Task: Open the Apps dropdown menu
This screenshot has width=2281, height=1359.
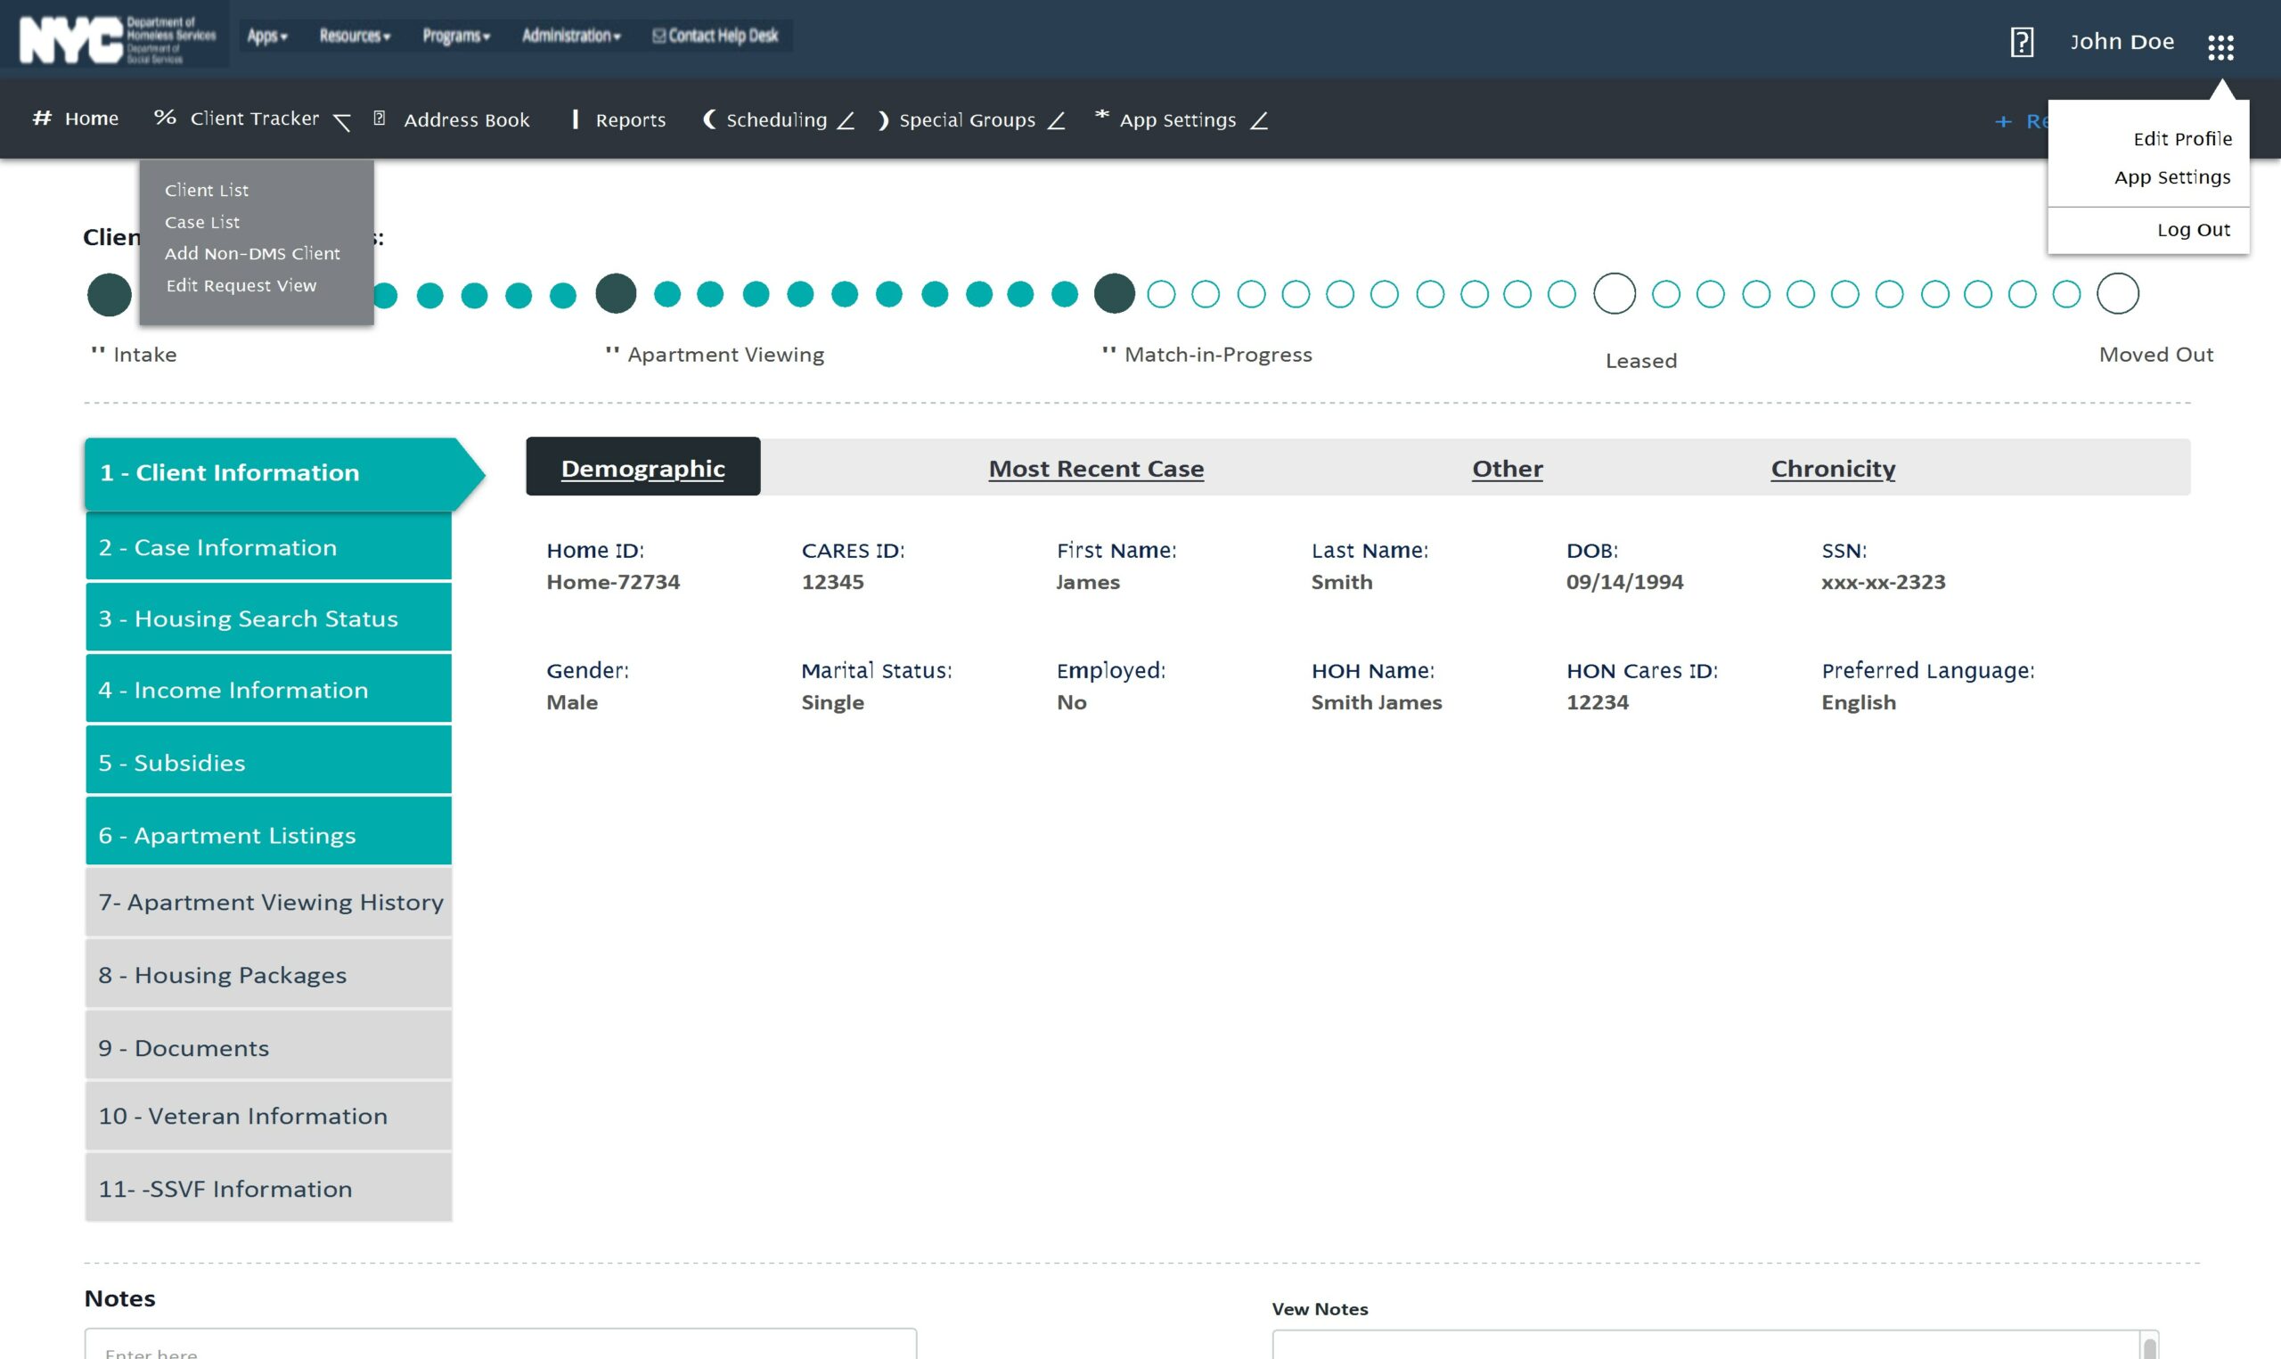Action: tap(266, 36)
